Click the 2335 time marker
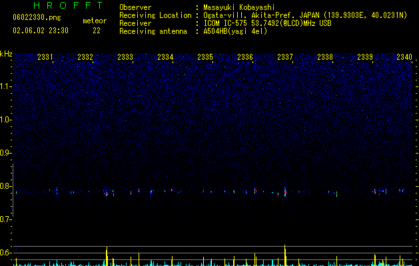The image size is (419, 266). pos(205,57)
